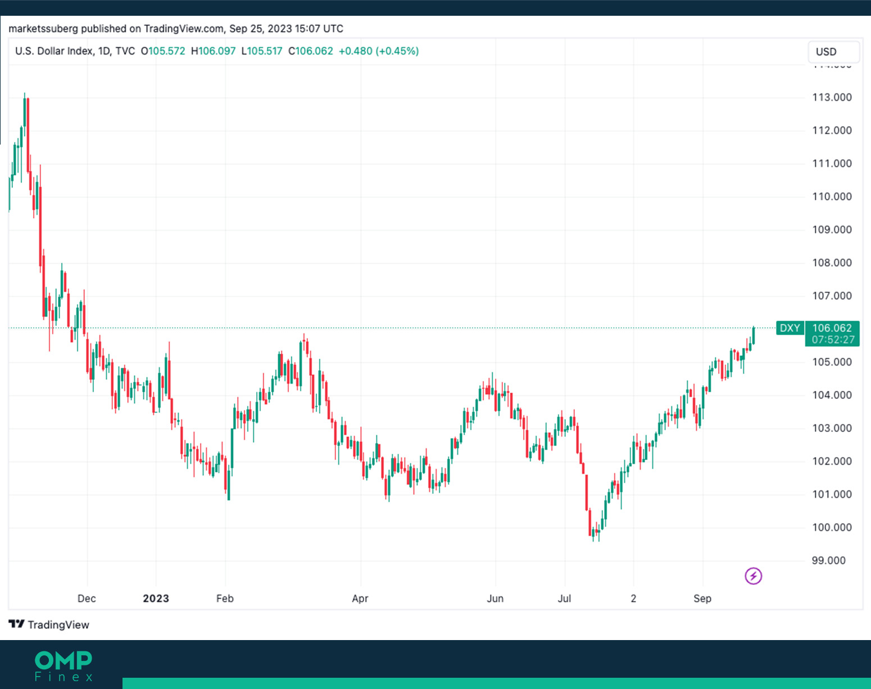
Task: Click the 103.000 price axis label
Action: [832, 428]
